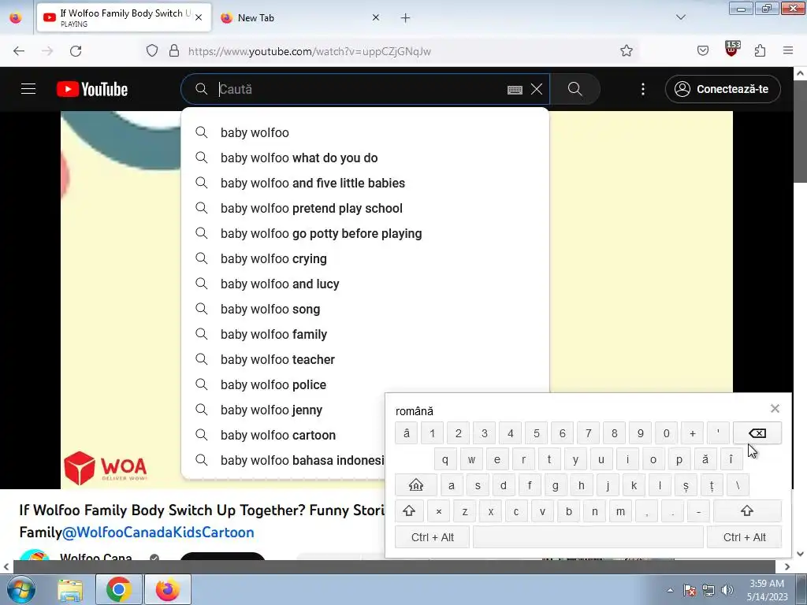The image size is (807, 605).
Task: Open YouTube settings three-dot menu
Action: (643, 89)
